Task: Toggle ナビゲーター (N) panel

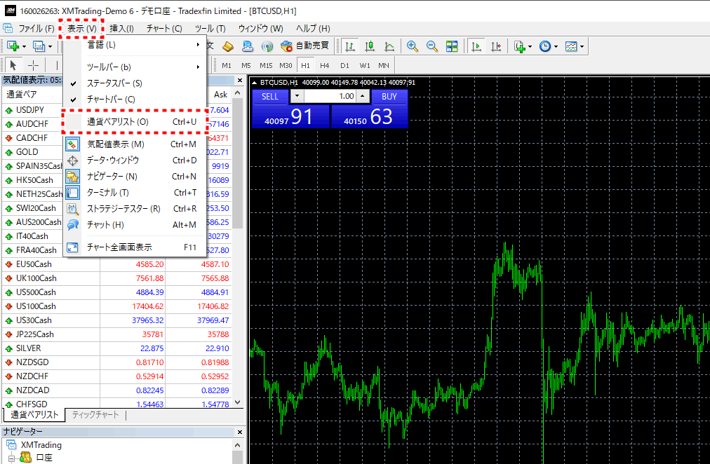Action: point(135,177)
